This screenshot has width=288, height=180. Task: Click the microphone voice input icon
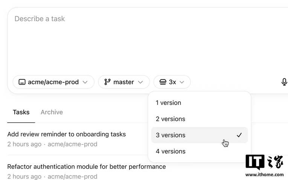pyautogui.click(x=284, y=82)
